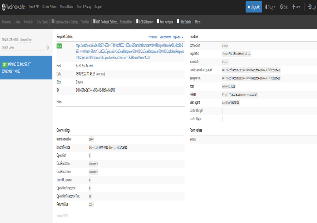Select the DealResponse value 60000042

[x=93, y=172]
